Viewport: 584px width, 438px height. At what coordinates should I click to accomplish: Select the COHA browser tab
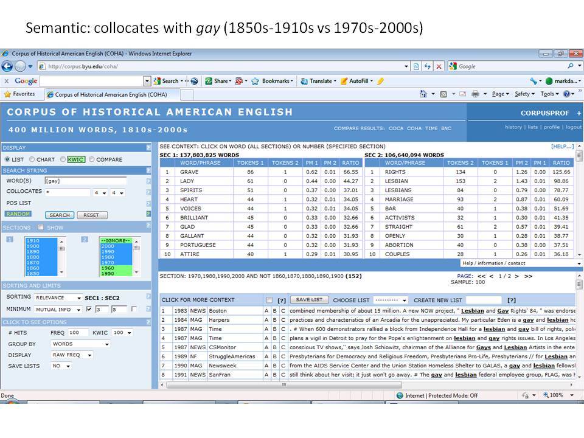112,95
